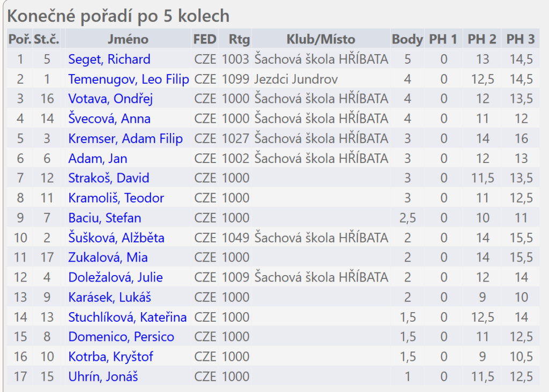
Task: Open Zukalová, Mia player details
Action: click(108, 257)
